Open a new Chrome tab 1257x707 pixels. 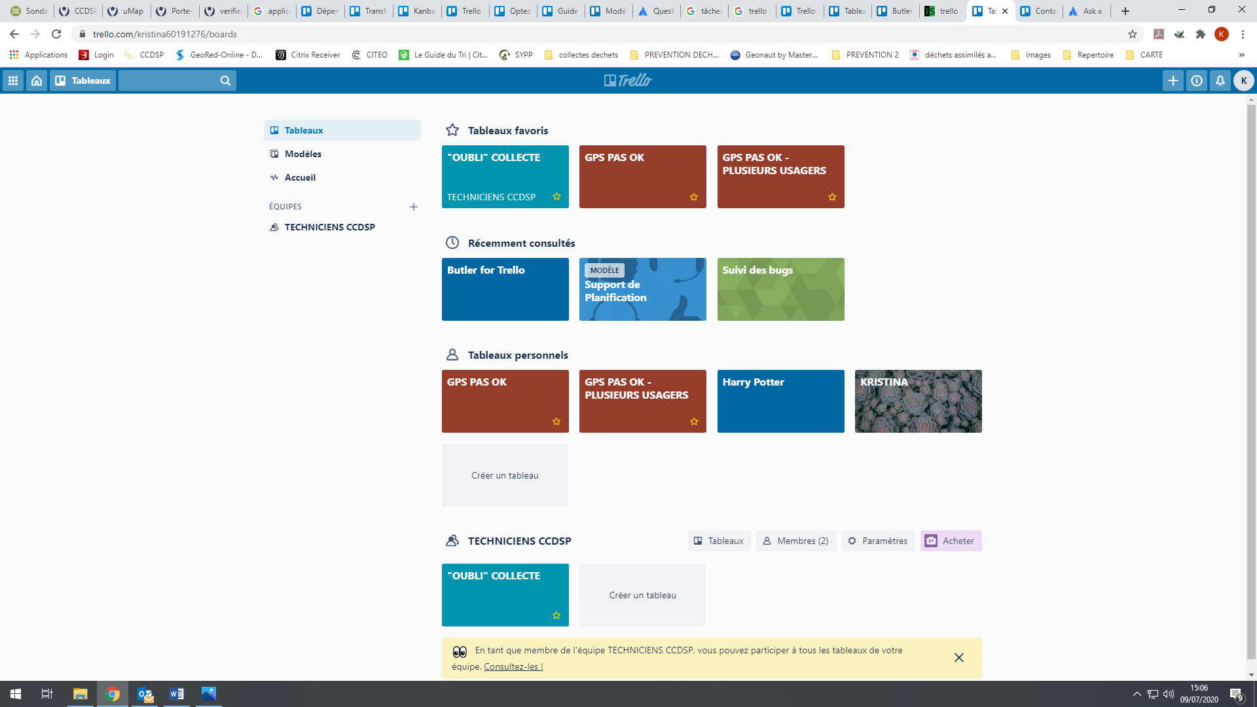point(1125,11)
